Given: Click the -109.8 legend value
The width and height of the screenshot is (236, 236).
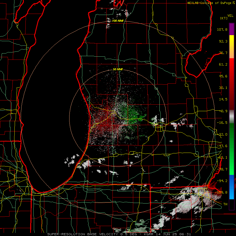Looking at the screenshot, I should point(221,192).
